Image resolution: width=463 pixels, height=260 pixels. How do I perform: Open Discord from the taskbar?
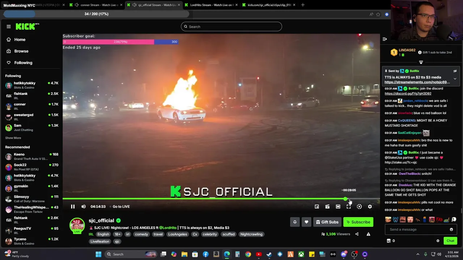pyautogui.click(x=344, y=254)
